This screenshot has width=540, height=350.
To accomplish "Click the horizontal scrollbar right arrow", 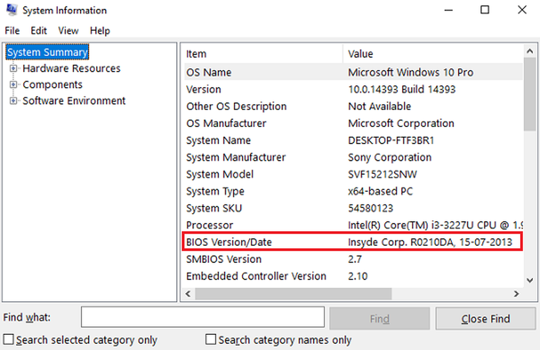I will [x=516, y=294].
